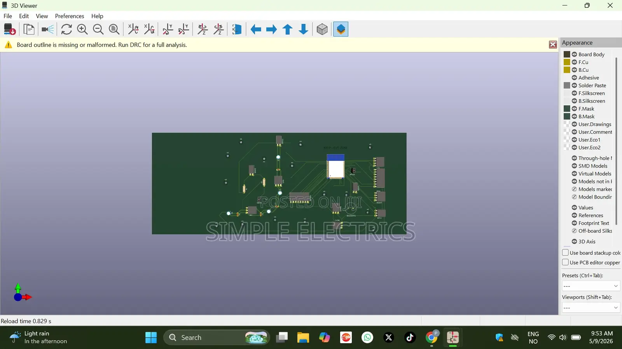Fit the board with zoom-to-fit icon
This screenshot has width=622, height=349.
[x=114, y=29]
